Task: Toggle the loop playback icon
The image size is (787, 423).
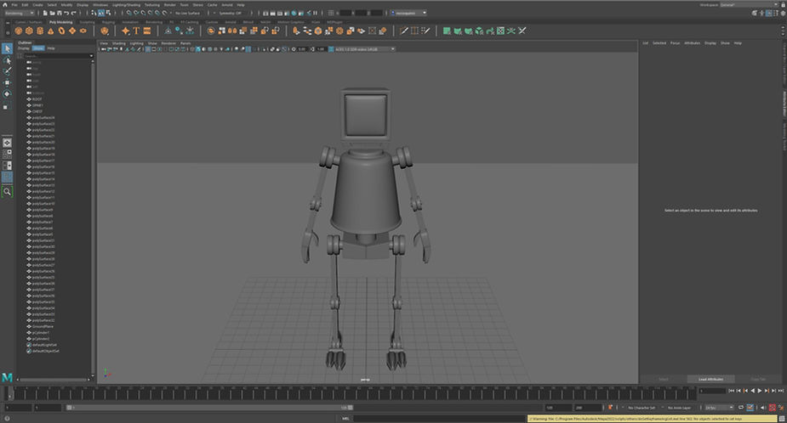Action: point(741,408)
